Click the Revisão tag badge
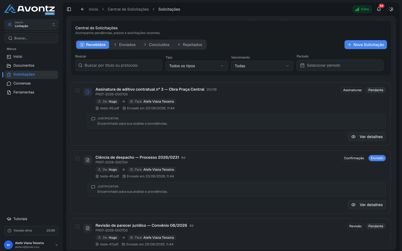The image size is (402, 251). (x=355, y=226)
